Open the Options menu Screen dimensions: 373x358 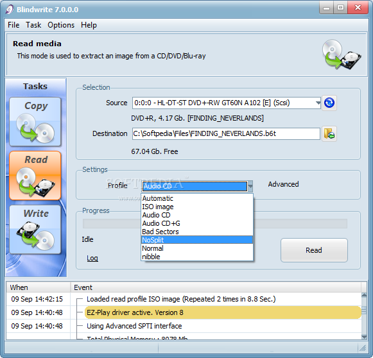click(x=61, y=25)
